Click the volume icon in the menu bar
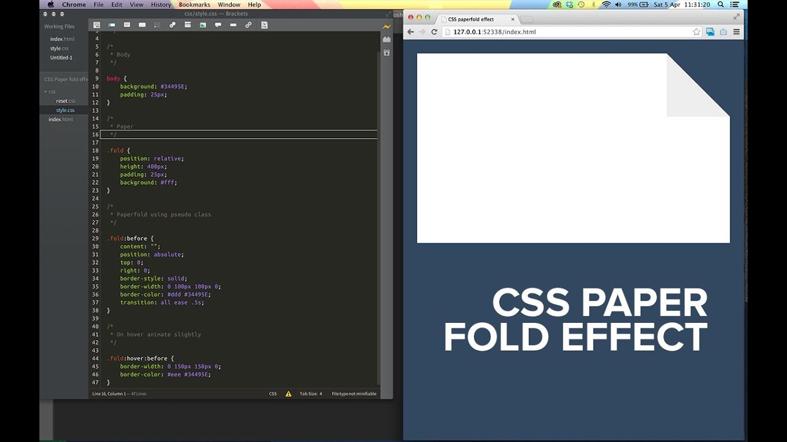The height and width of the screenshot is (442, 787). [619, 4]
